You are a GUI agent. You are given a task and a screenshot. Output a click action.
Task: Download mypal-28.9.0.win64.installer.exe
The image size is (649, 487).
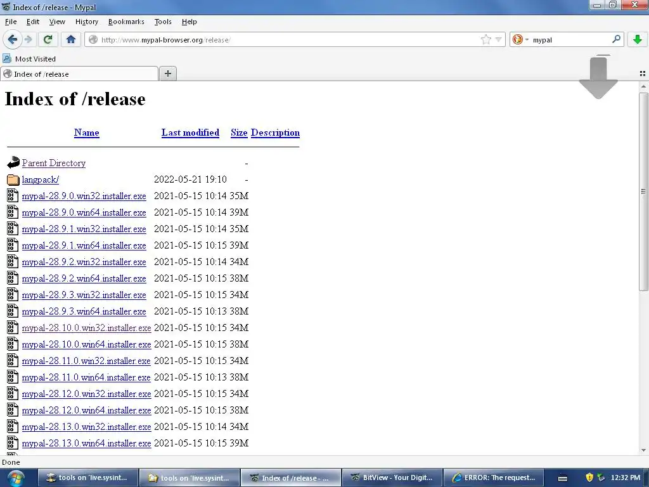point(84,212)
